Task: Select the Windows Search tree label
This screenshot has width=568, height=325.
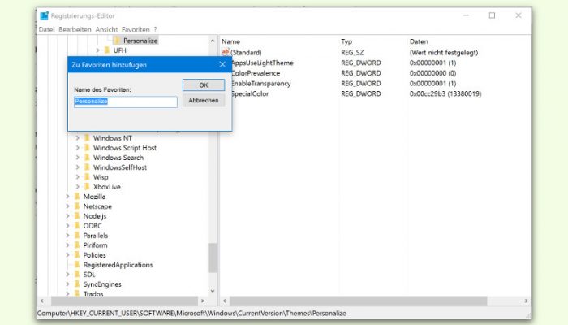Action: pos(118,158)
